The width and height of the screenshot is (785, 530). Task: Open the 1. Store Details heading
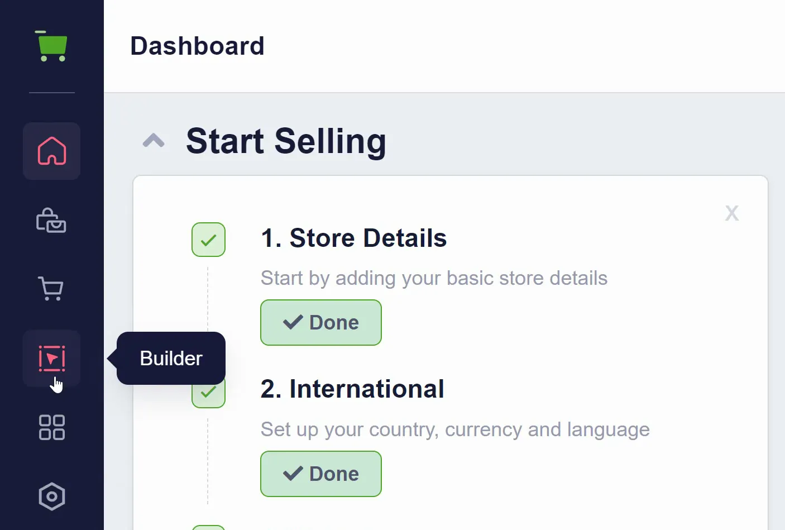(354, 238)
